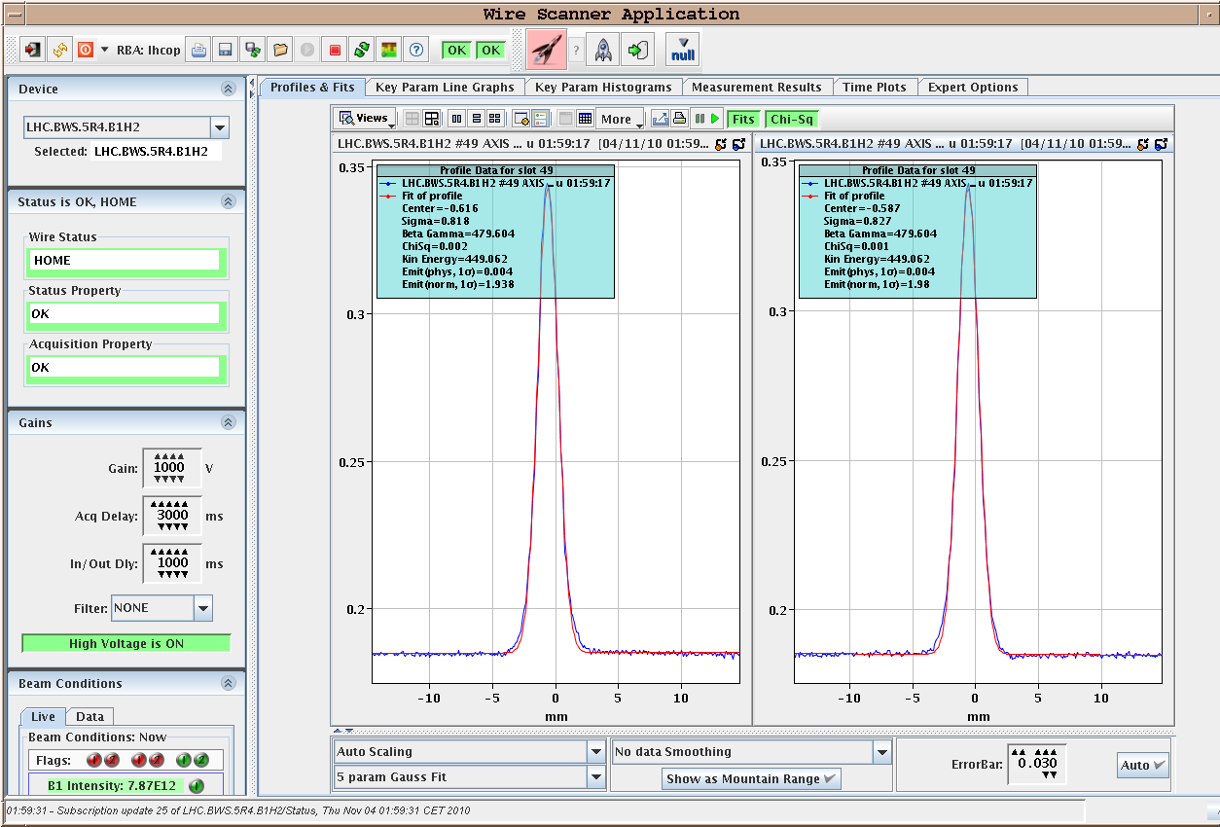The image size is (1220, 827).
Task: Click the red stop square icon
Action: (335, 50)
